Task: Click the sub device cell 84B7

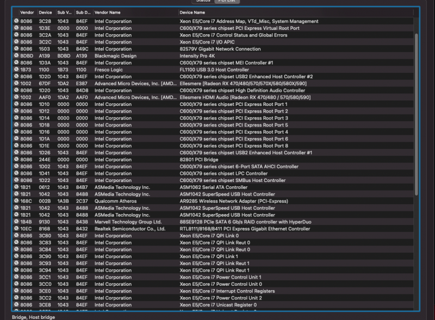Action: coord(82,187)
